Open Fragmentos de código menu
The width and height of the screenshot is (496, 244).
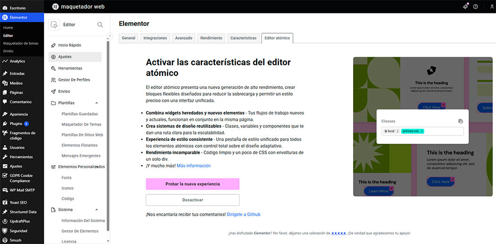click(22, 135)
